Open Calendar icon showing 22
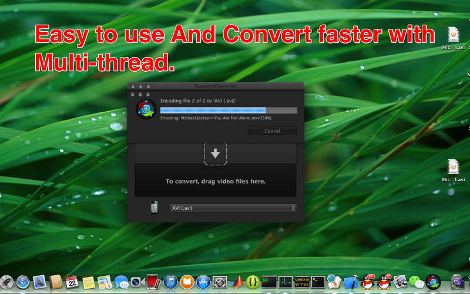This screenshot has height=294, width=470. click(x=72, y=282)
